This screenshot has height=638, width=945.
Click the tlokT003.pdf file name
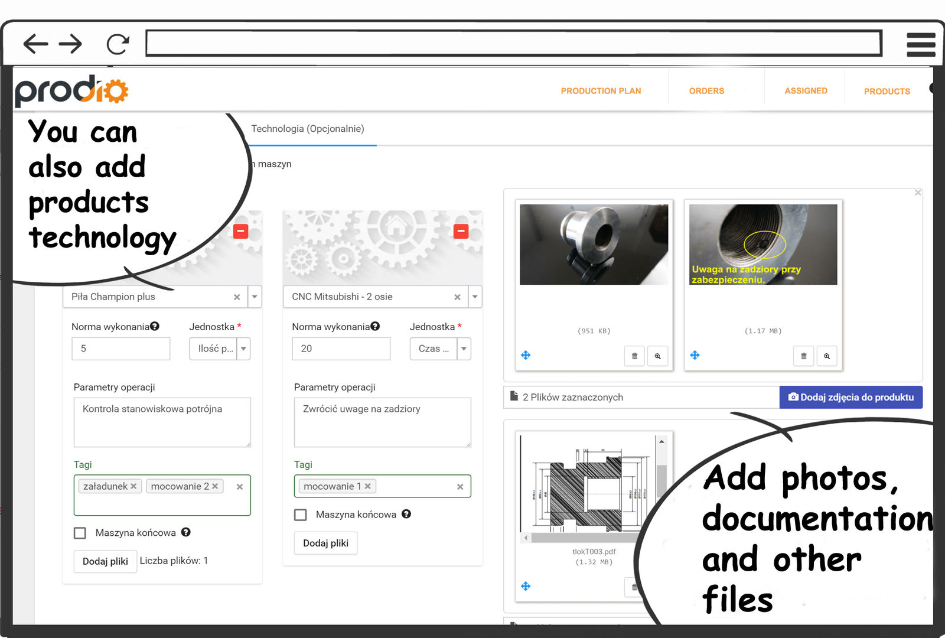pyautogui.click(x=594, y=552)
